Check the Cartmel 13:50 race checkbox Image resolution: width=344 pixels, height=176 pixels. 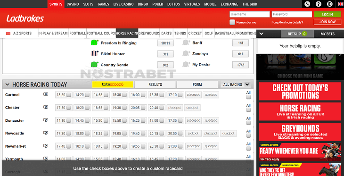pos(69,95)
